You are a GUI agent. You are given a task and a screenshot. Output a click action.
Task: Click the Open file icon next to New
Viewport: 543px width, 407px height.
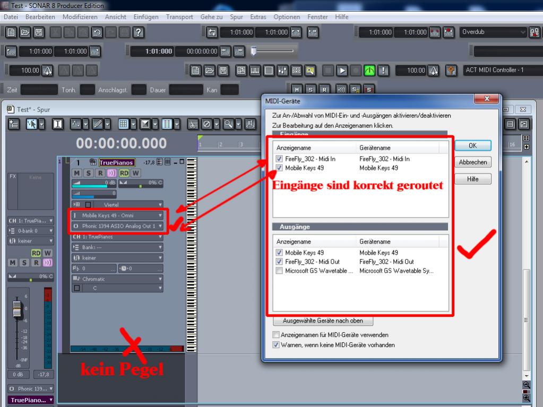[25, 32]
